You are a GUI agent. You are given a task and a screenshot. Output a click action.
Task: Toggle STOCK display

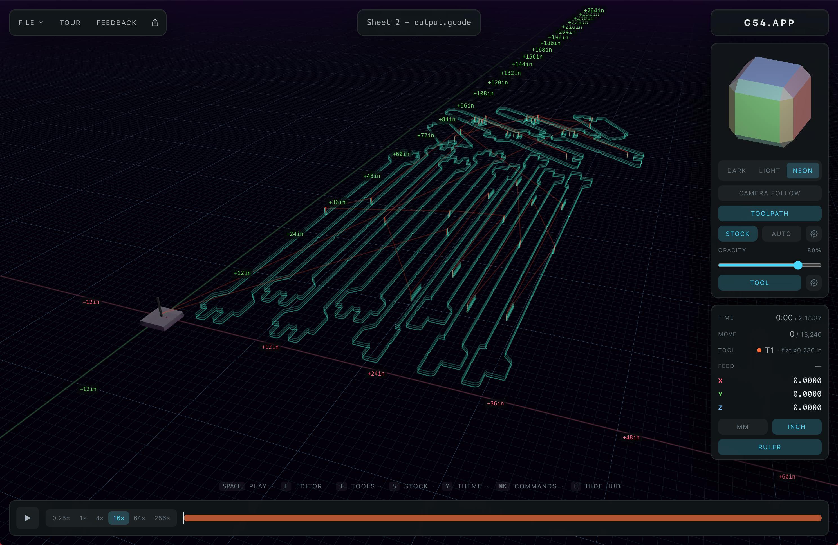point(737,234)
